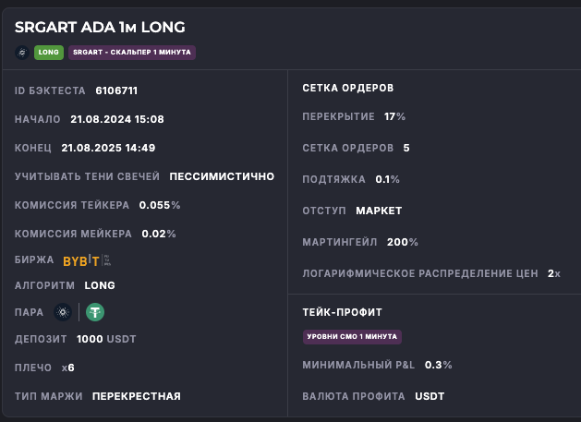
Task: Click the Cardano coin icon beside LONG badge
Action: [x=22, y=53]
